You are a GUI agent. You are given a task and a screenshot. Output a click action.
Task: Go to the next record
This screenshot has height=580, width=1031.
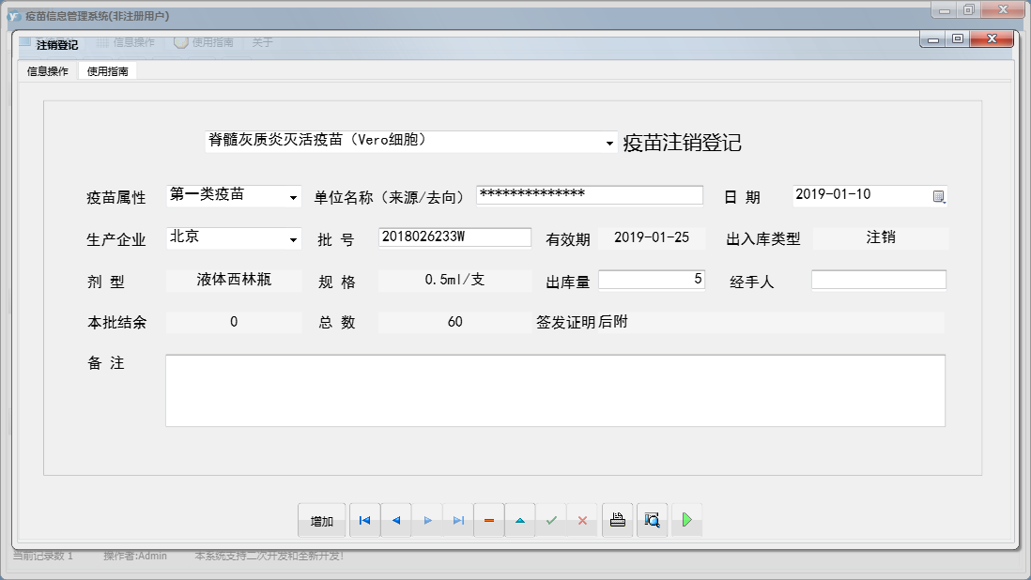(x=427, y=519)
